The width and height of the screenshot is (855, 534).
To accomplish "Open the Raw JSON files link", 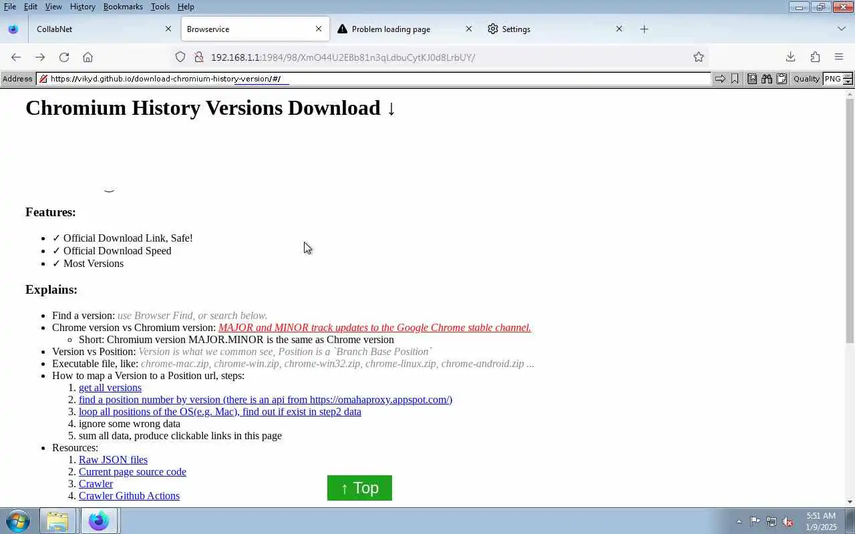I will point(113,460).
